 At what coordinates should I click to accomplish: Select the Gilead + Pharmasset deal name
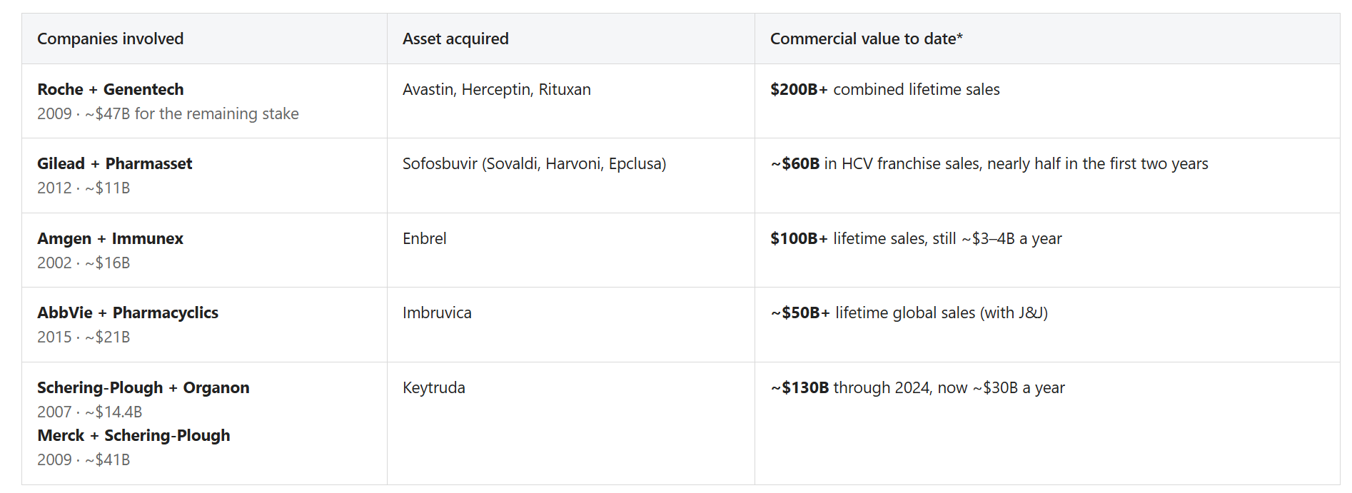[114, 163]
